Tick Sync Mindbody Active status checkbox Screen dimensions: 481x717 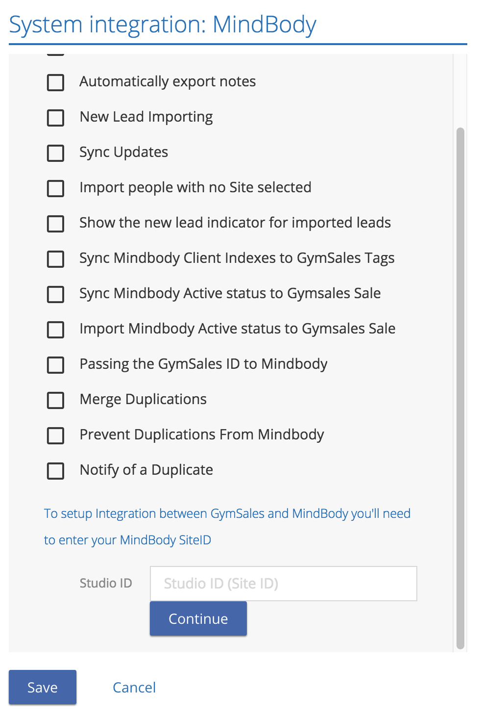(55, 294)
